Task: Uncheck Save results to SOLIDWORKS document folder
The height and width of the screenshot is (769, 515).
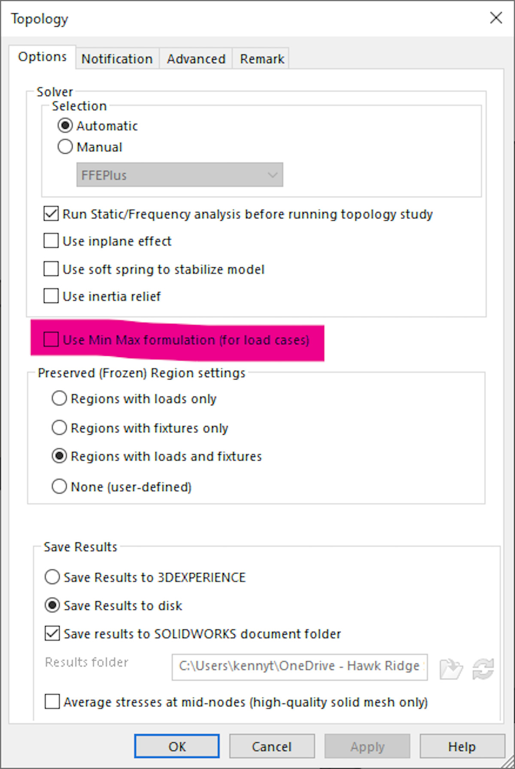Action: 51,634
